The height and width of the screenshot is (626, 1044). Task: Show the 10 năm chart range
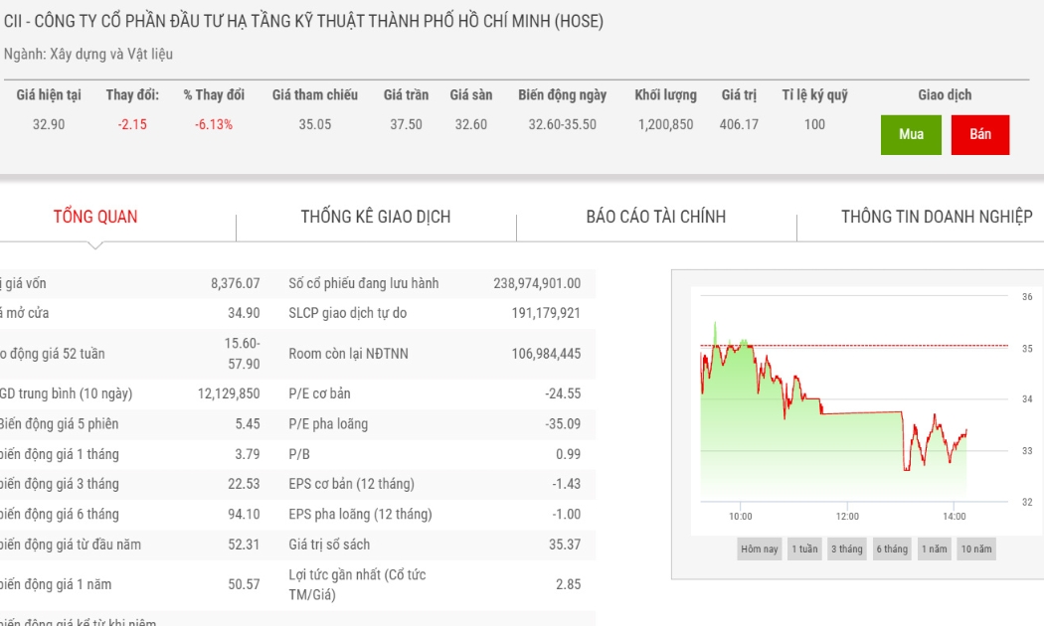click(x=976, y=548)
